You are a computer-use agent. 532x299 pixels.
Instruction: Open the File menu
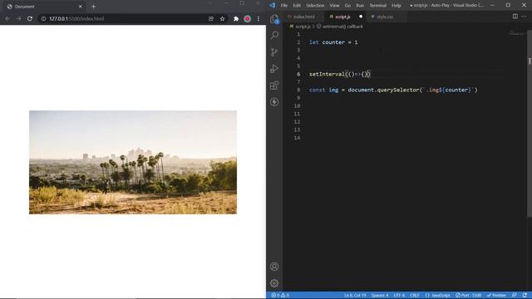click(284, 6)
